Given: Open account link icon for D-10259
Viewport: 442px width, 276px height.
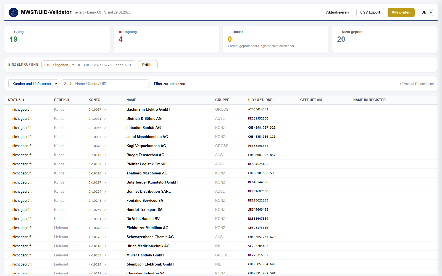Looking at the screenshot, I should 105,210.
